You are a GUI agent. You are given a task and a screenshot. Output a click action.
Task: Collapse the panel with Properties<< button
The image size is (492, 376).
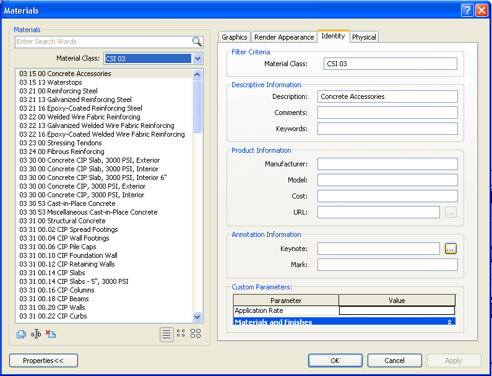[44, 361]
